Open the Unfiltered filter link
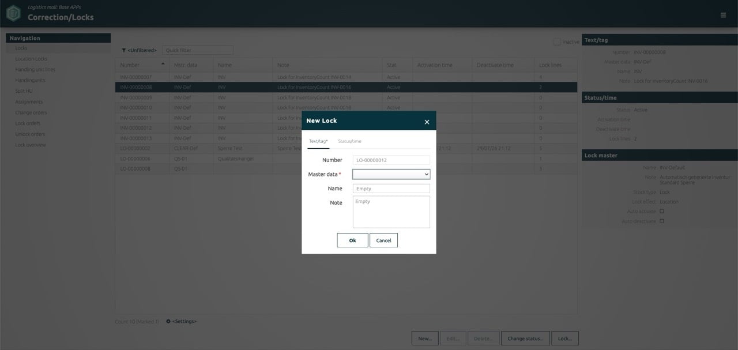 coord(142,50)
